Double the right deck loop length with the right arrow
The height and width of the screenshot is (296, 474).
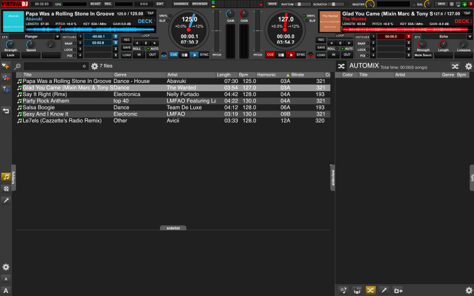(349, 43)
